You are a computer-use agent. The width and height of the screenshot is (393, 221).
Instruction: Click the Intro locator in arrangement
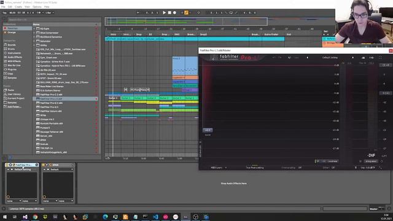[x=113, y=34]
